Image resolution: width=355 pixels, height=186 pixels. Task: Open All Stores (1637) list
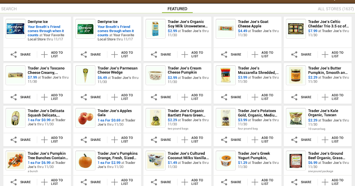coord(335,9)
